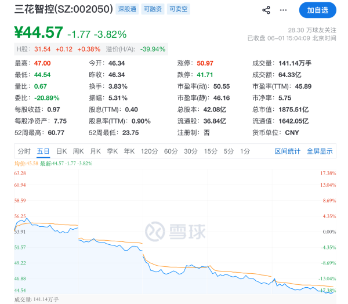Switch to the 季K tab

tap(113, 151)
